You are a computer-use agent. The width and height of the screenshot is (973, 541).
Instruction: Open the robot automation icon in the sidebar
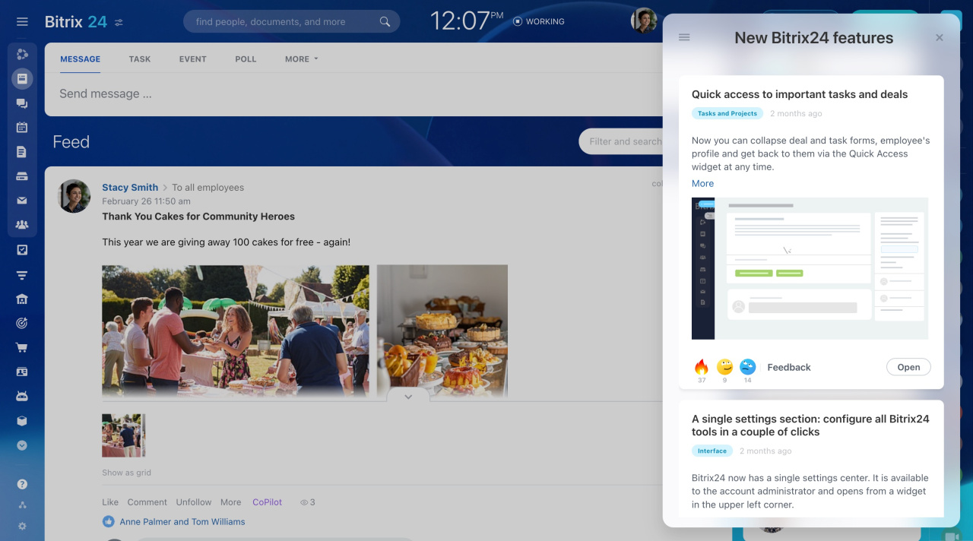click(22, 396)
